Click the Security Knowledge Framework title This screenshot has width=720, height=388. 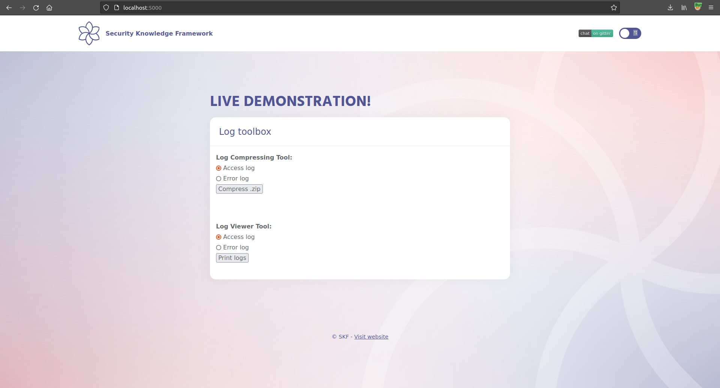(159, 33)
